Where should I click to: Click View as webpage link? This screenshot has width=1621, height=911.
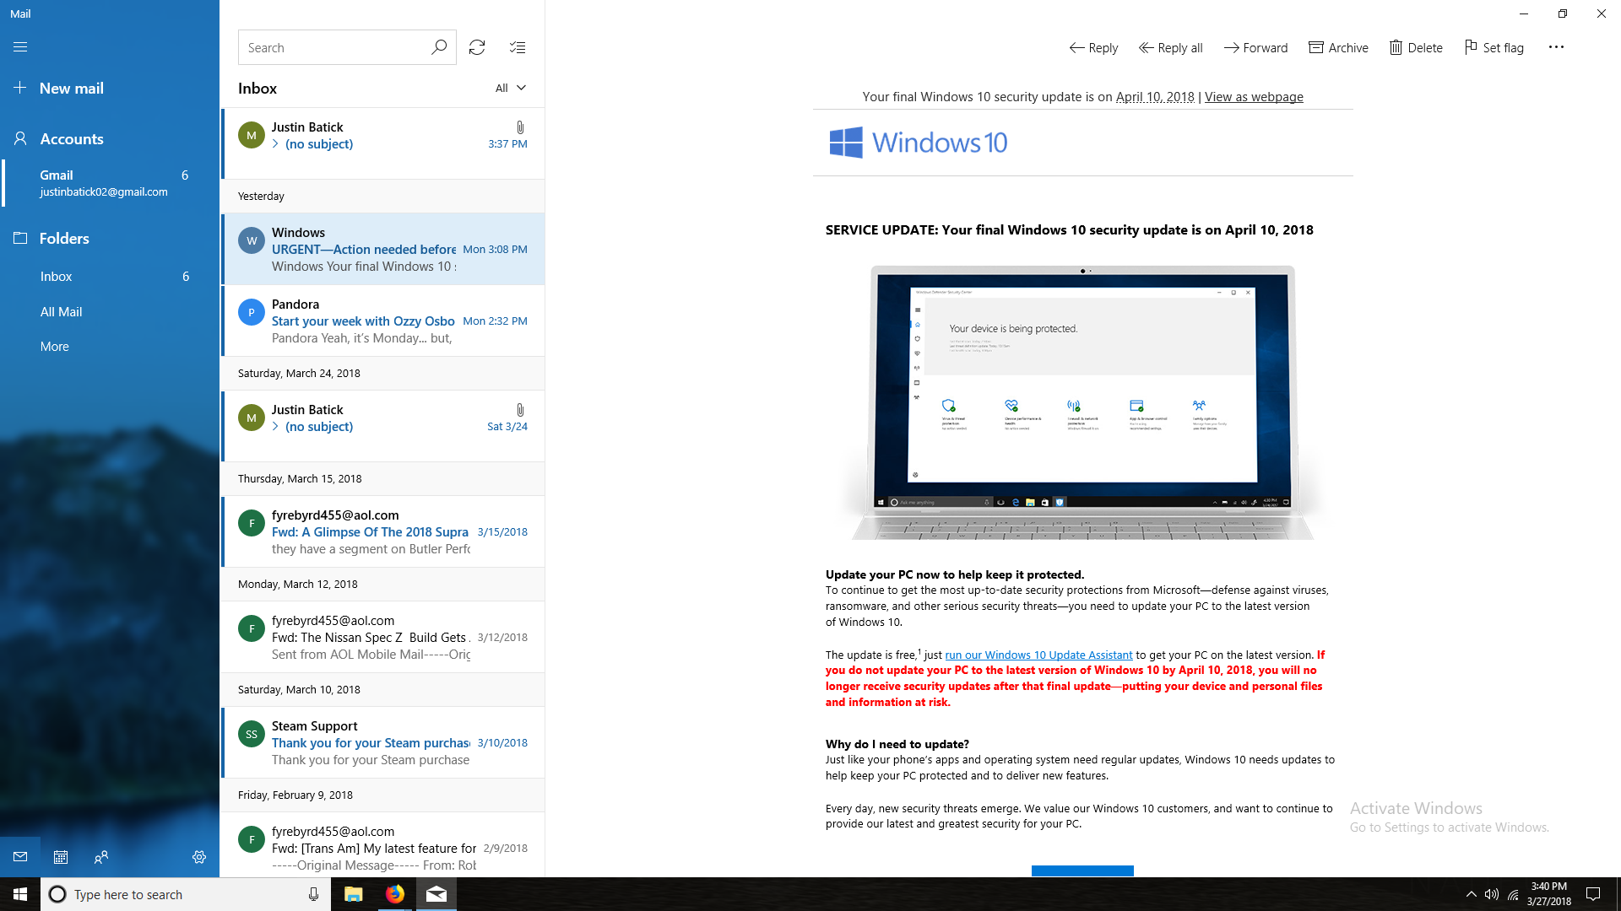click(x=1254, y=97)
